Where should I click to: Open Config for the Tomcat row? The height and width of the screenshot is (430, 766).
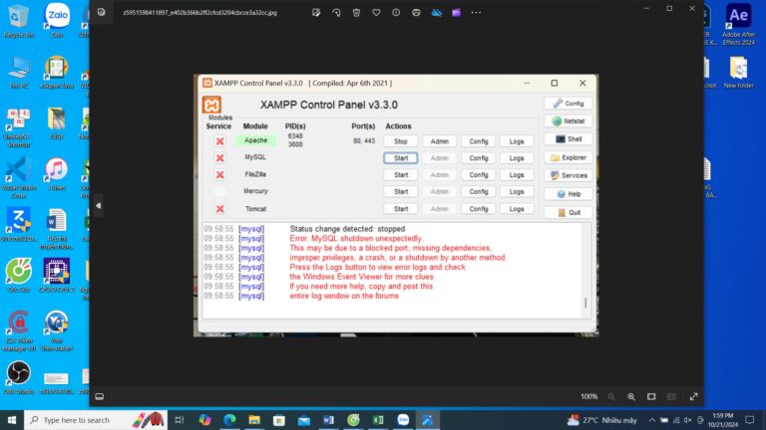pyautogui.click(x=479, y=209)
